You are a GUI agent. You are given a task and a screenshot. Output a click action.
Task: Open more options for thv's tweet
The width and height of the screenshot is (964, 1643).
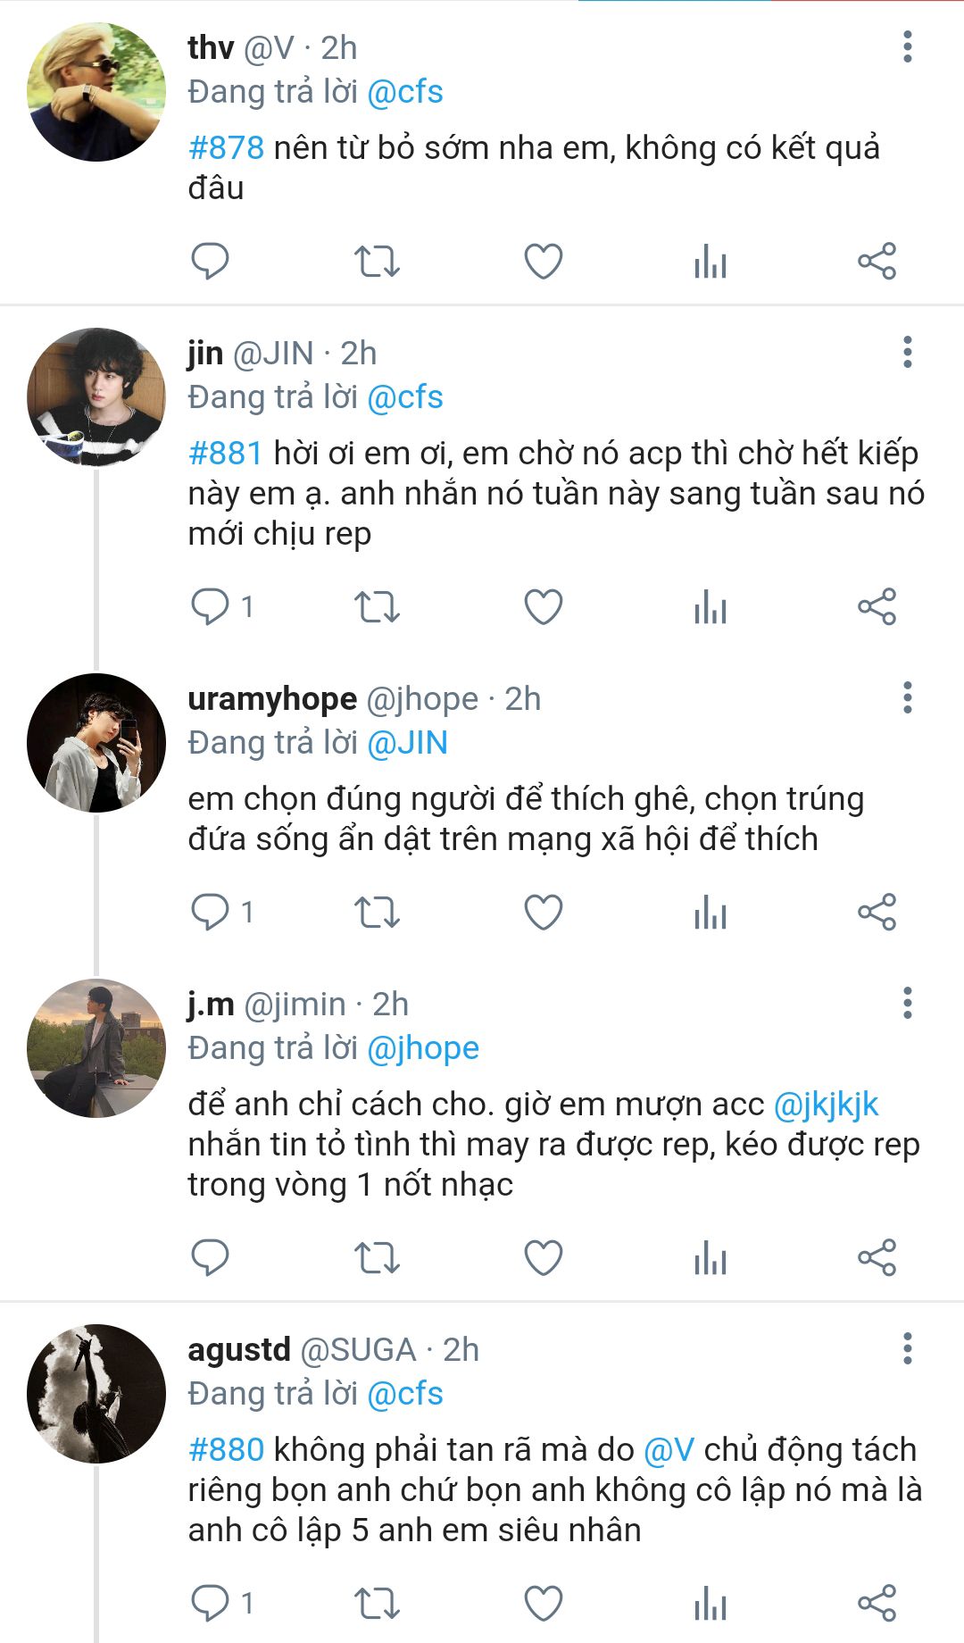click(907, 47)
